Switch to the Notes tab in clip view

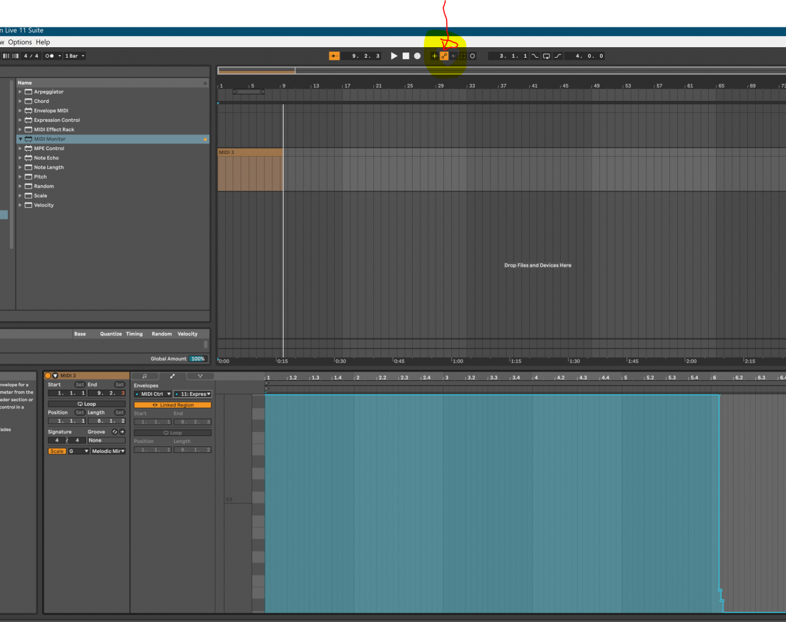coord(145,376)
